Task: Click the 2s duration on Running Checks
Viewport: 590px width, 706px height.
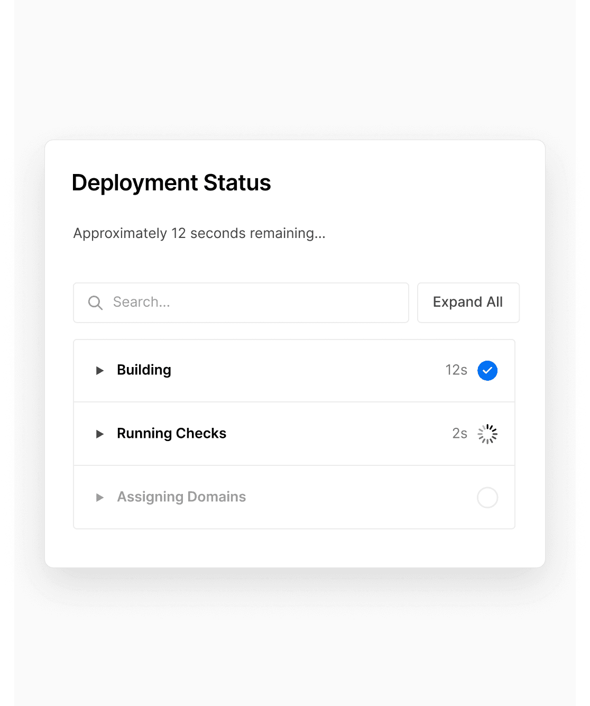Action: tap(459, 434)
